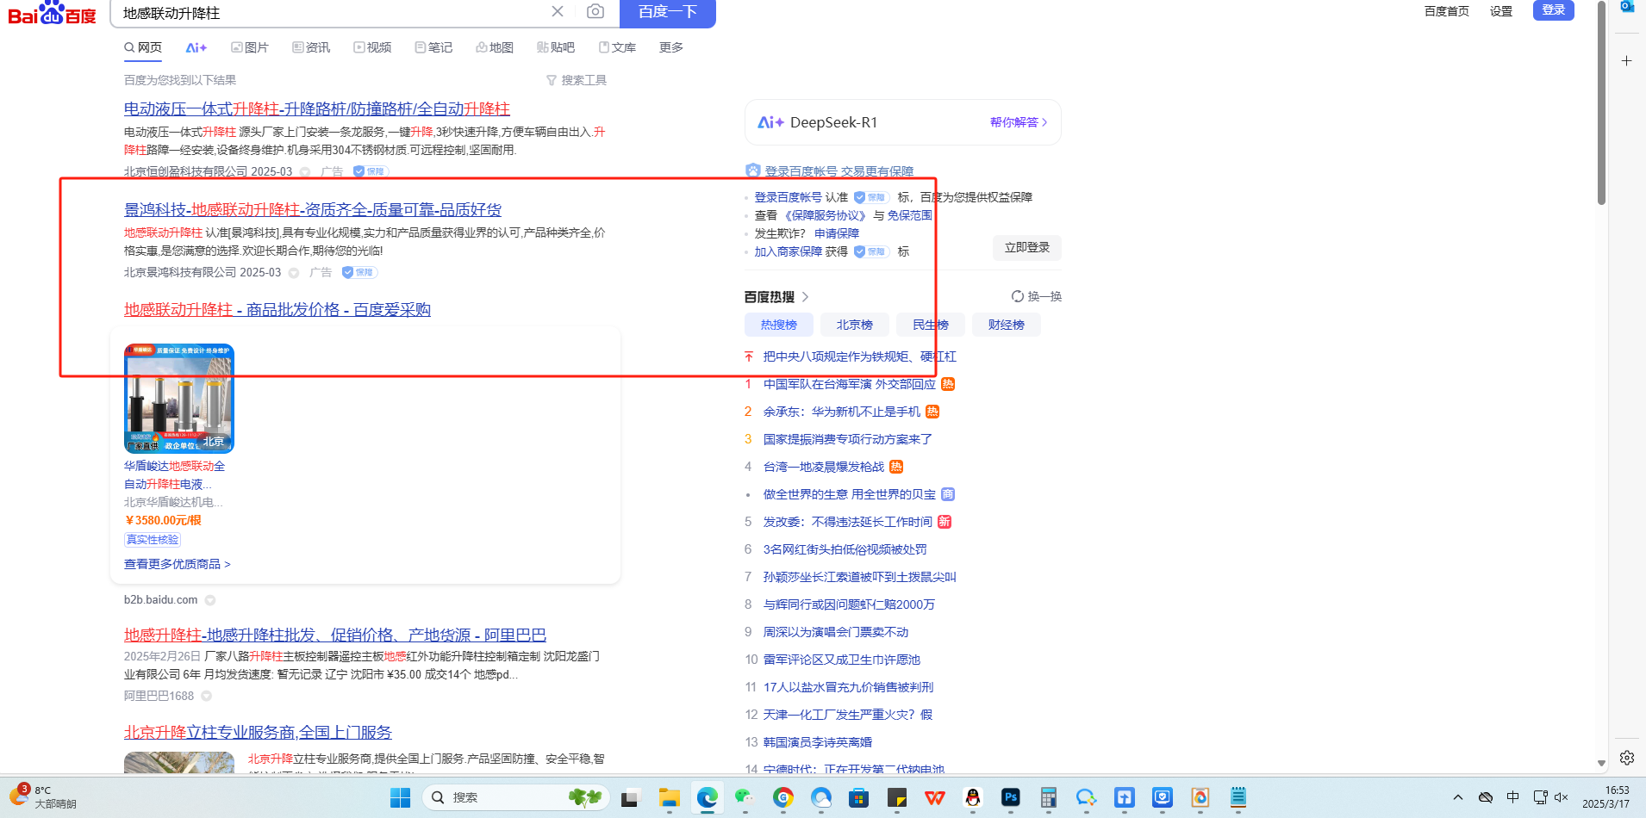Switch to the 图片 search tab
The image size is (1646, 818).
(250, 48)
